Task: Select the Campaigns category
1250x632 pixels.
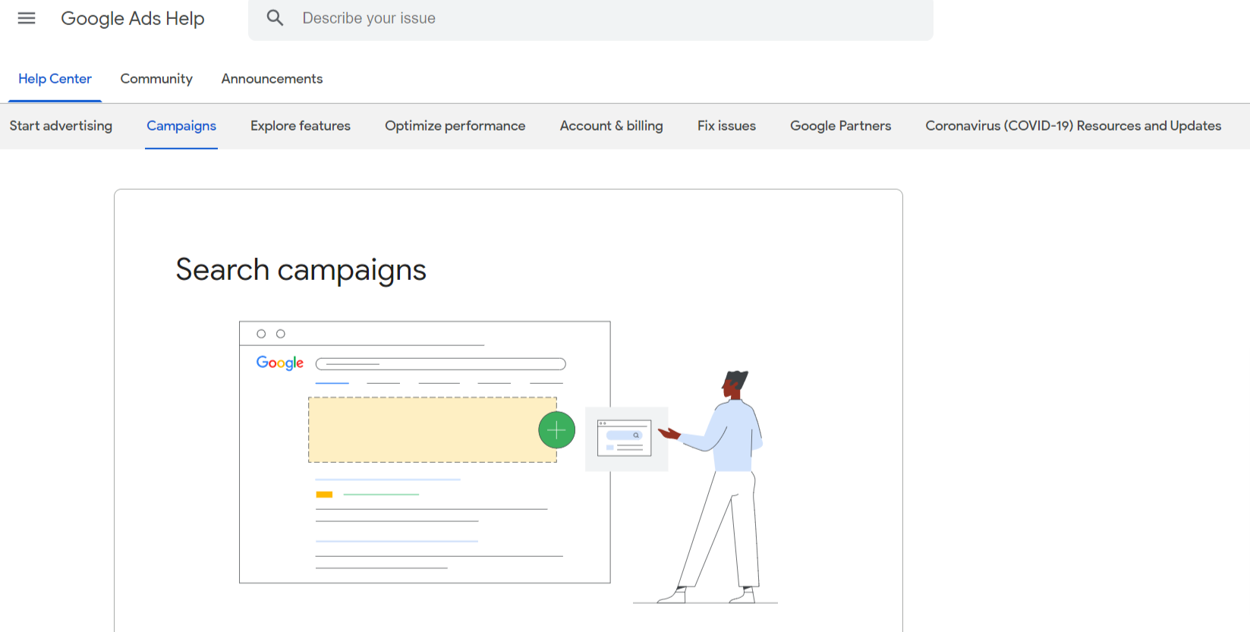Action: pyautogui.click(x=181, y=126)
